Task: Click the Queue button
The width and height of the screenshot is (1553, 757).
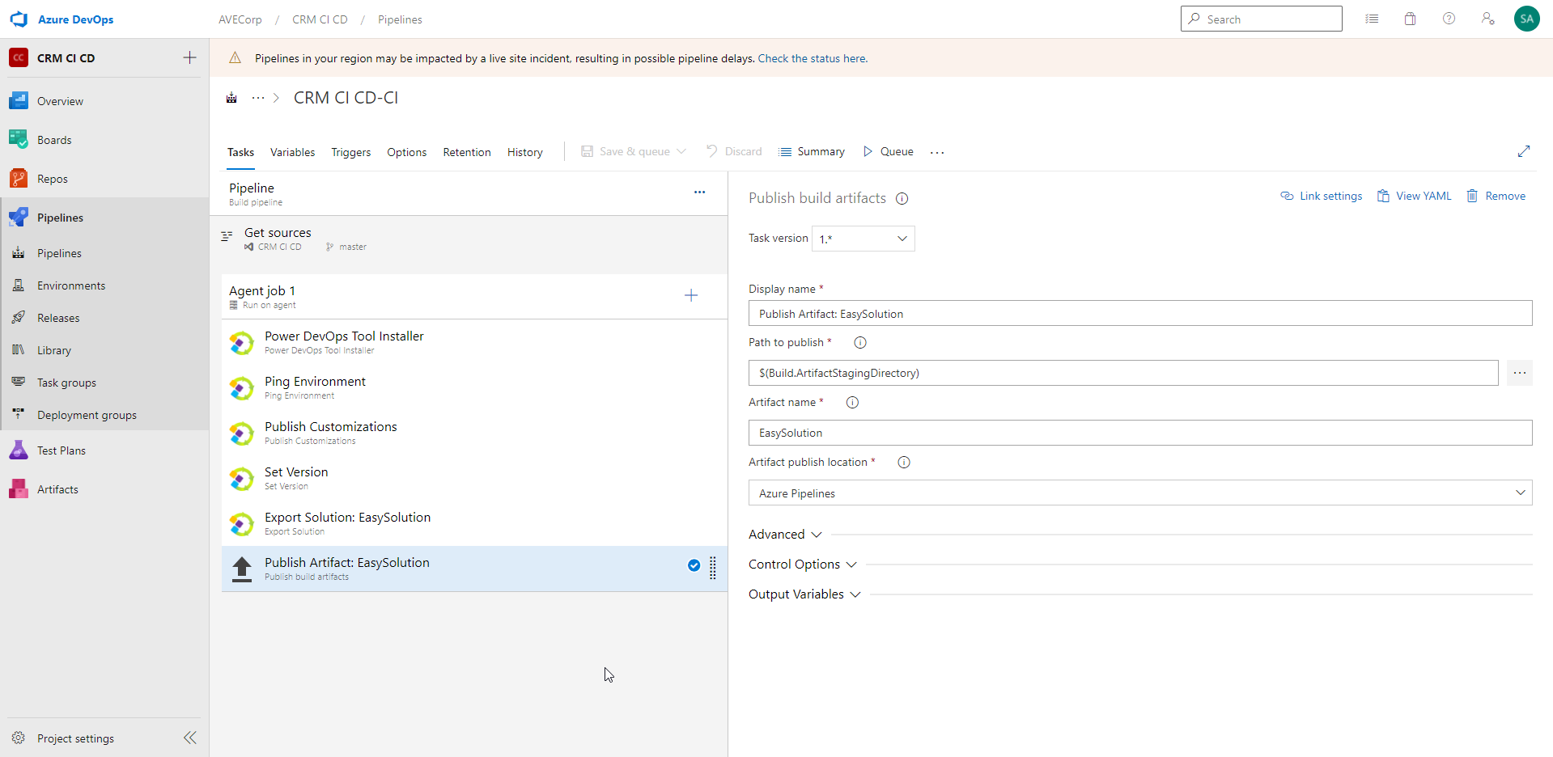Action: [x=888, y=151]
